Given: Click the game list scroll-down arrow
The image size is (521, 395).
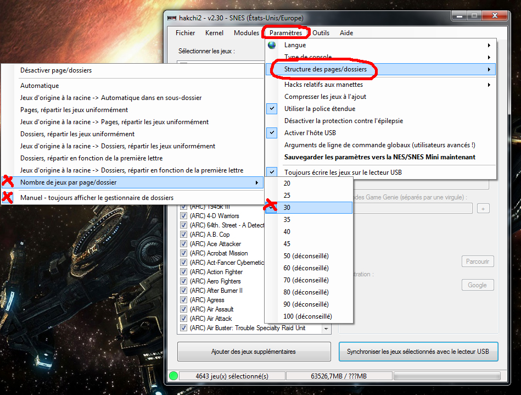Looking at the screenshot, I should [326, 329].
